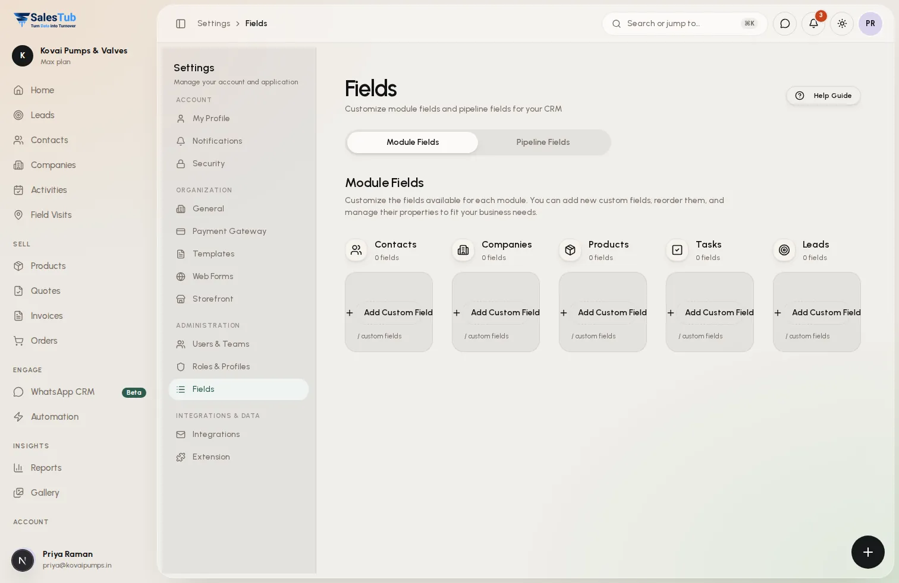The height and width of the screenshot is (583, 899).
Task: Switch to the Module Fields tab
Action: (413, 142)
